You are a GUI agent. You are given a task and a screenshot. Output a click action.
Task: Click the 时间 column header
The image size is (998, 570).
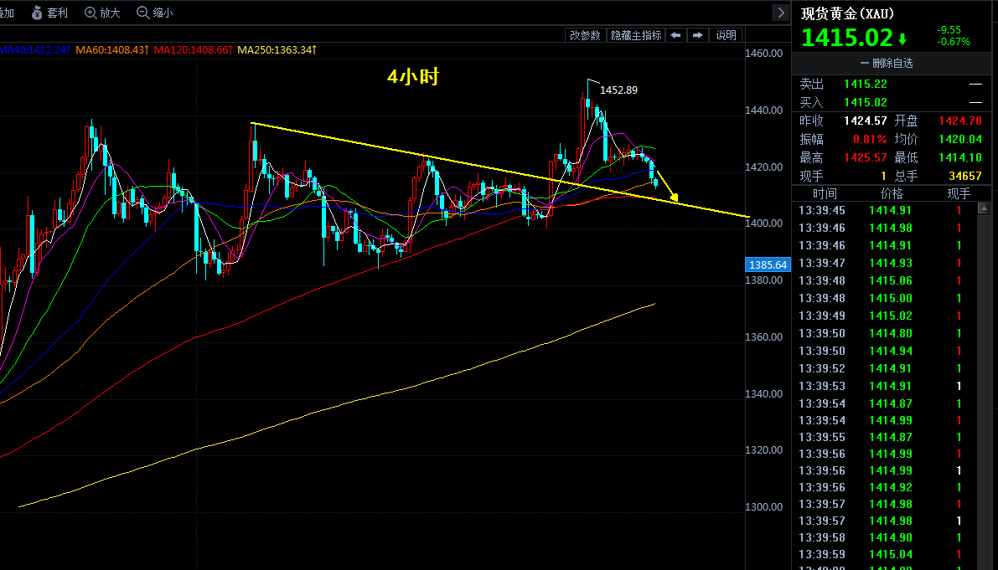point(825,194)
